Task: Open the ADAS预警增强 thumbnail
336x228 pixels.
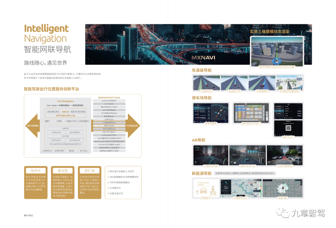Action: click(285, 155)
